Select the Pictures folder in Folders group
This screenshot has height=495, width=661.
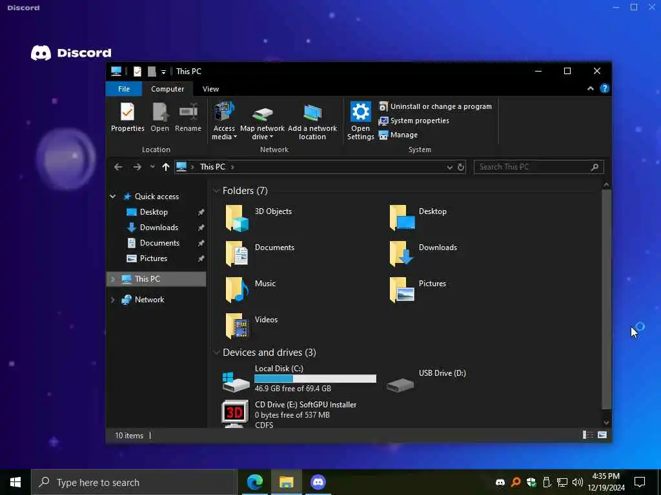pyautogui.click(x=418, y=291)
